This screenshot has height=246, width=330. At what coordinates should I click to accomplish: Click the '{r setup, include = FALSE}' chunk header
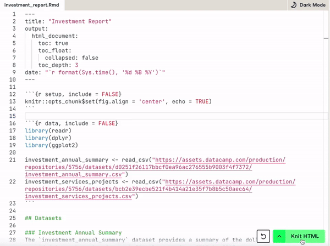point(73,94)
